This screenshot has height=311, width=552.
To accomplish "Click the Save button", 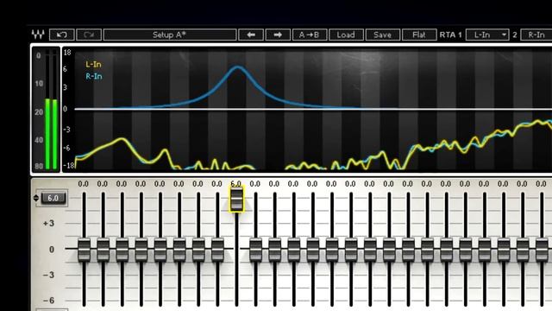I will [383, 35].
